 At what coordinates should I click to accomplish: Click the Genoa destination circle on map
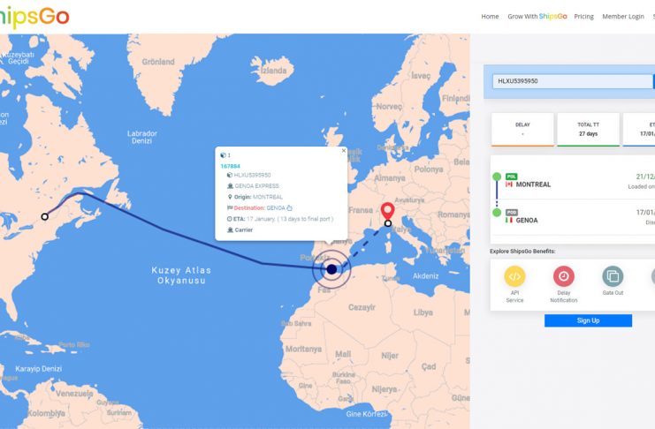tap(388, 223)
